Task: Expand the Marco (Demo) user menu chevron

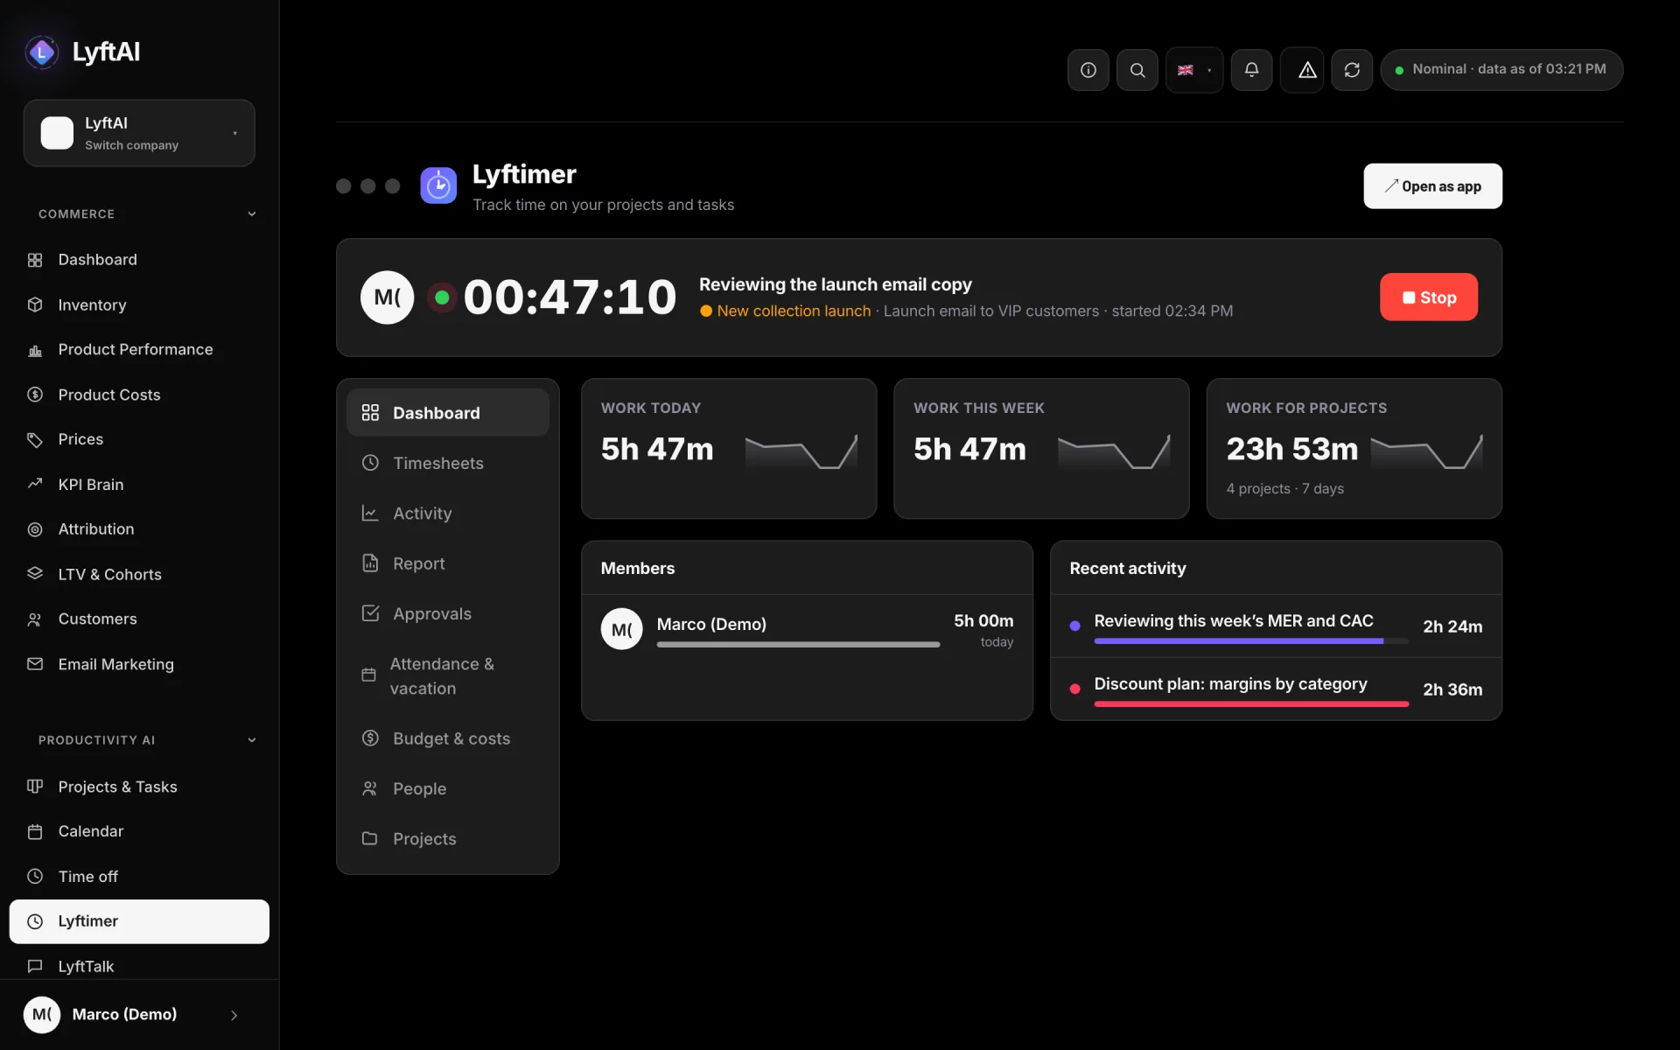Action: (234, 1015)
